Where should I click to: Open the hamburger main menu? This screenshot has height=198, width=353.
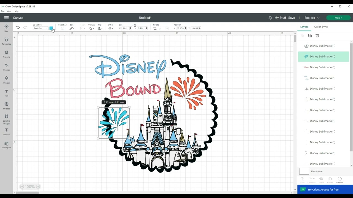point(6,18)
